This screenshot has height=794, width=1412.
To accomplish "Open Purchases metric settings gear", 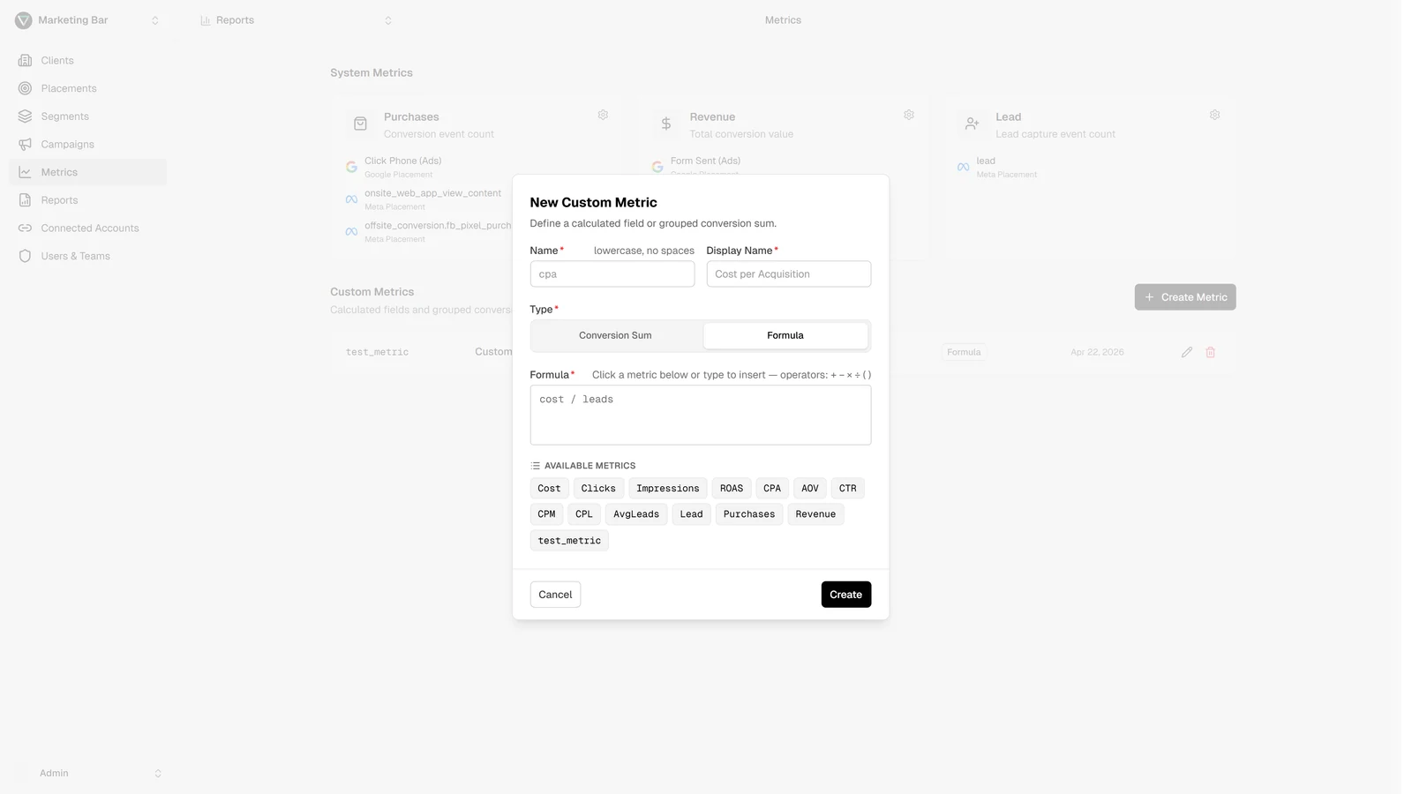I will pos(603,115).
